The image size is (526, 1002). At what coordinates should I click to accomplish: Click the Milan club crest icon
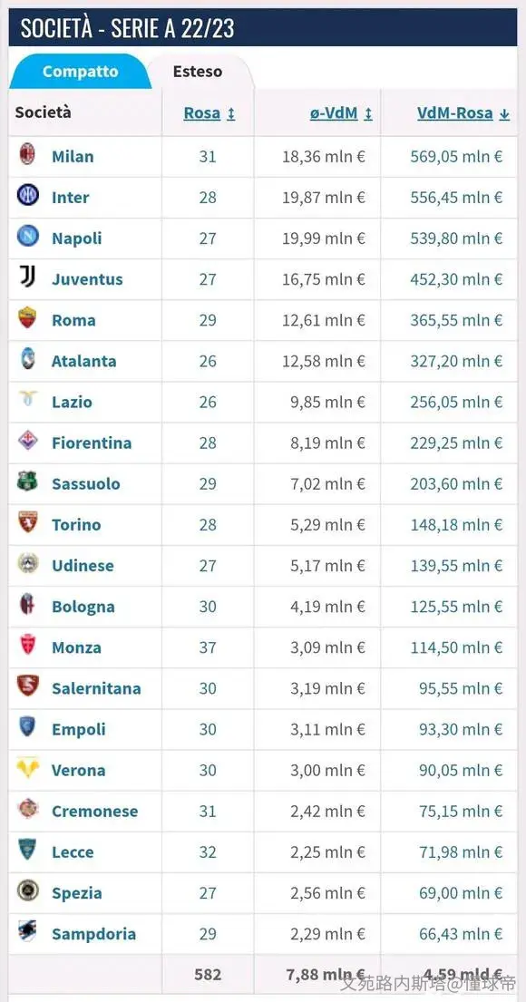click(x=27, y=155)
